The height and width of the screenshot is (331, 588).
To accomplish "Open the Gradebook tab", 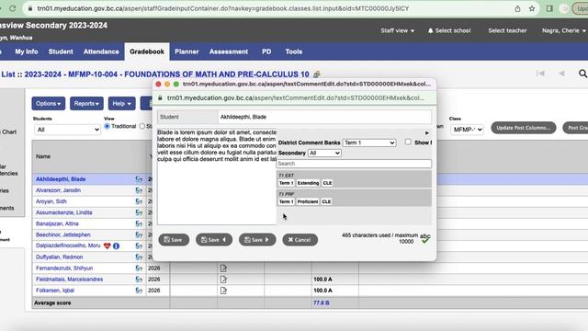I will click(147, 51).
